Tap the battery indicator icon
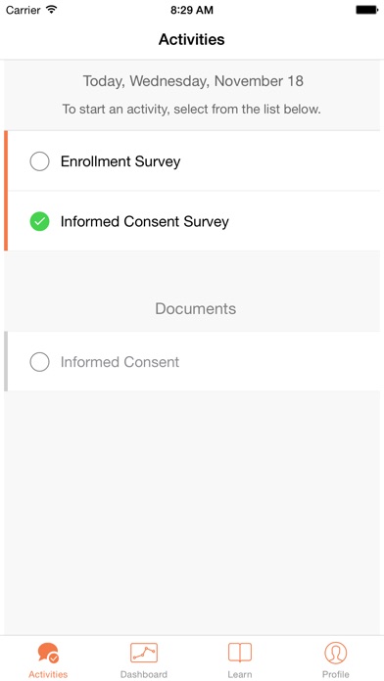 pos(366,10)
